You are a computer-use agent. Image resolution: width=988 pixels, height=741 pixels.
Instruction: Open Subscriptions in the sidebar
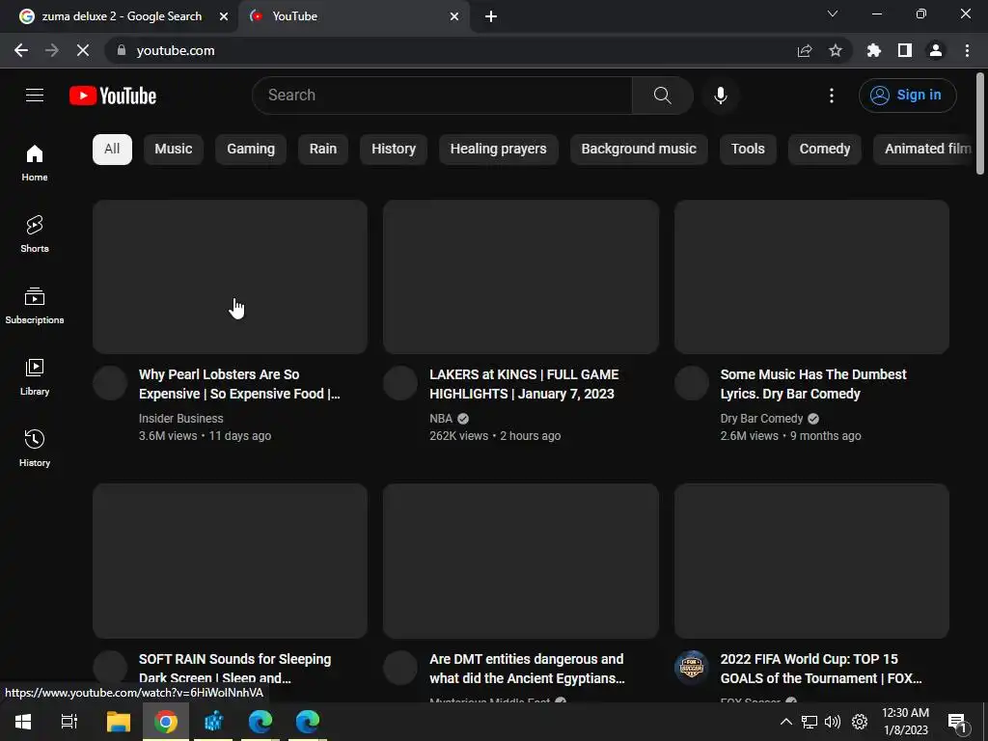pos(35,306)
